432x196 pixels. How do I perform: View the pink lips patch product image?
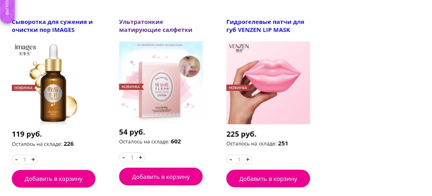[x=268, y=82]
